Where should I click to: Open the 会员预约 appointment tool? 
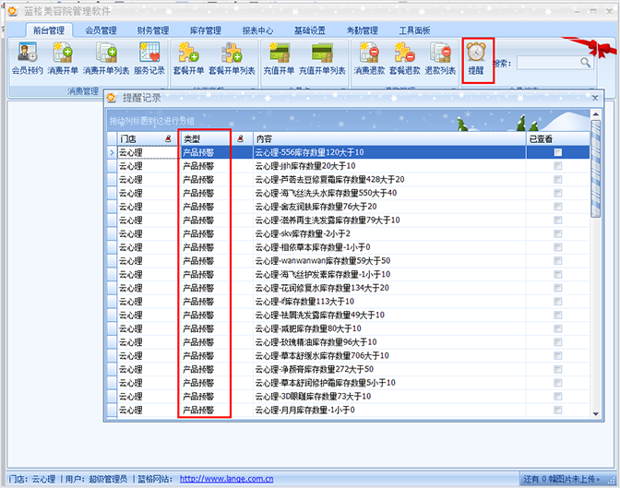(x=27, y=59)
